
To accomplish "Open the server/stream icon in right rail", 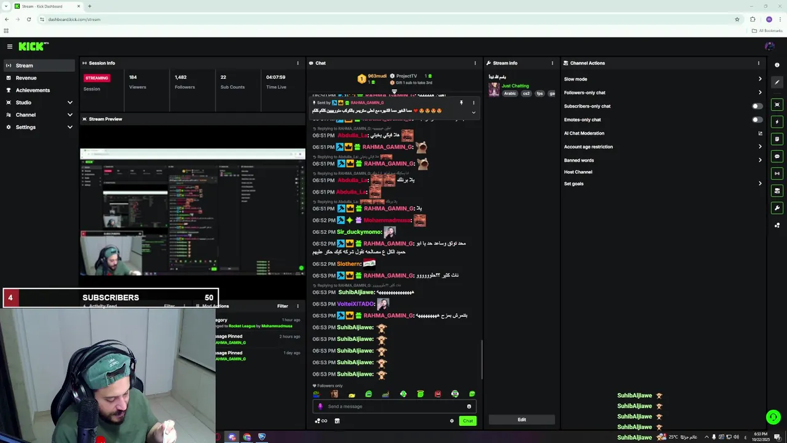I will pos(777,191).
